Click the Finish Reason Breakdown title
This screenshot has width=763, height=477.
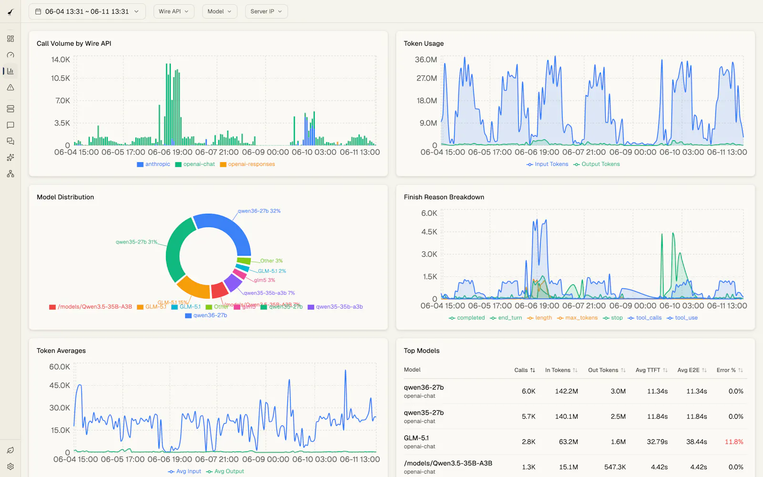(x=444, y=197)
